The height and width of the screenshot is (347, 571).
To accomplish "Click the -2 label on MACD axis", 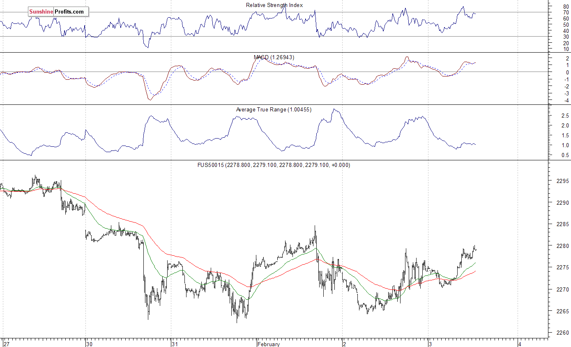I will coord(566,87).
